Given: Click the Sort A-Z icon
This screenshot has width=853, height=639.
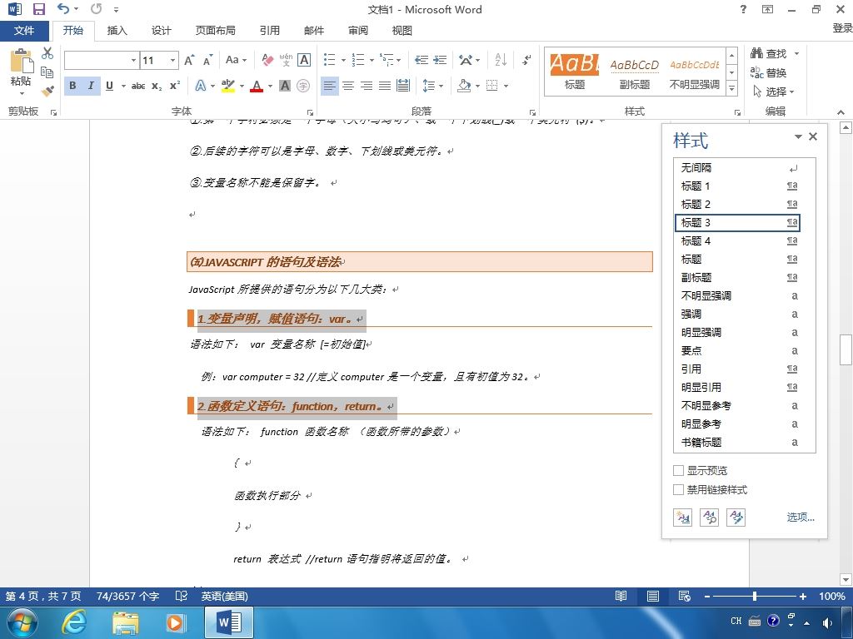Looking at the screenshot, I should [501, 60].
